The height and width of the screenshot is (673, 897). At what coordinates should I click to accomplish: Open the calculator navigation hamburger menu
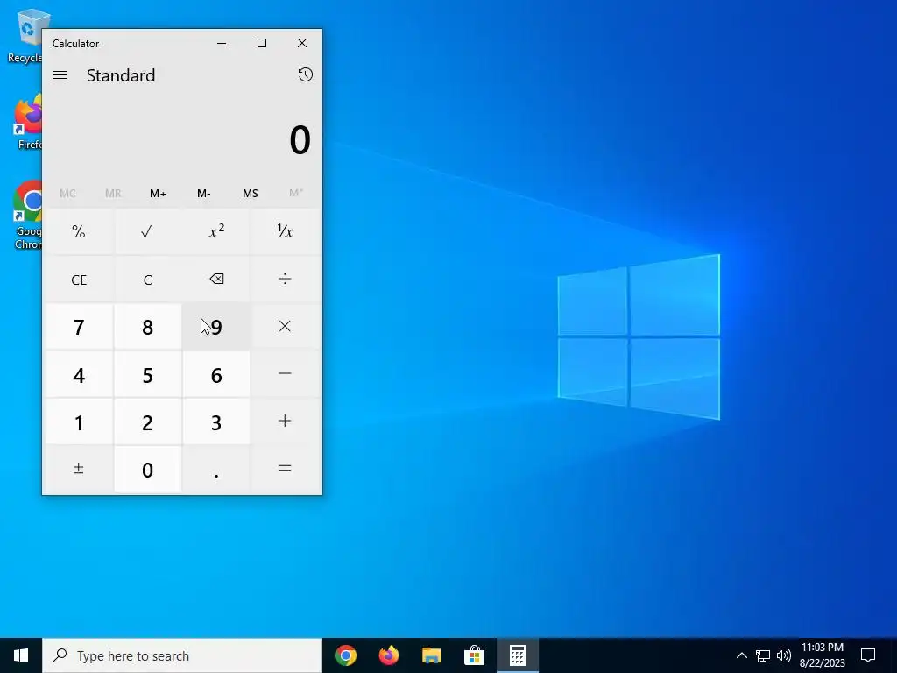pos(60,75)
